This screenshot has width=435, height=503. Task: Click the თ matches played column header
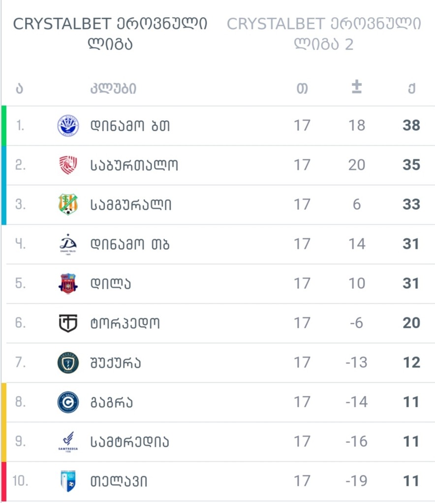pos(302,89)
